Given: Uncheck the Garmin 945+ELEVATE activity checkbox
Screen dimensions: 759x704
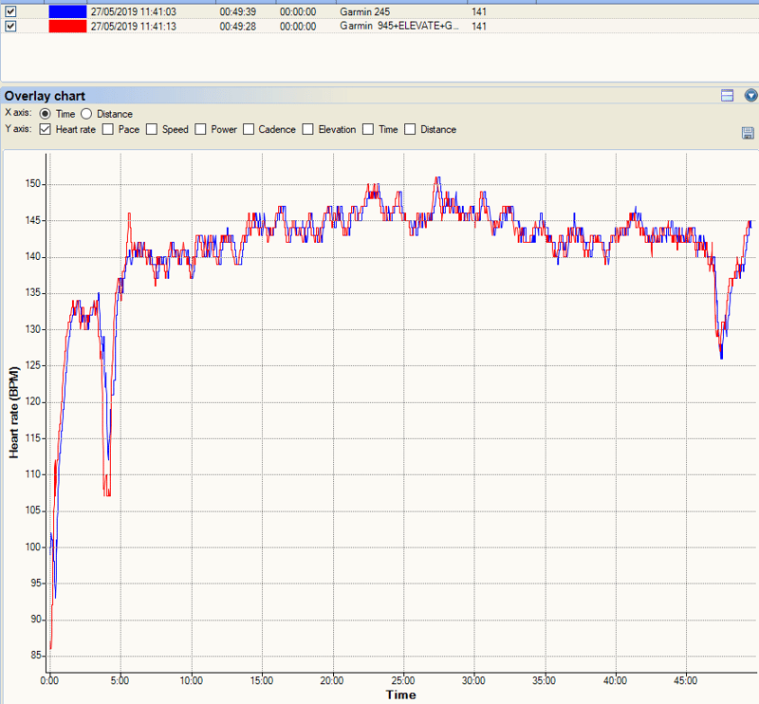Looking at the screenshot, I should point(10,27).
